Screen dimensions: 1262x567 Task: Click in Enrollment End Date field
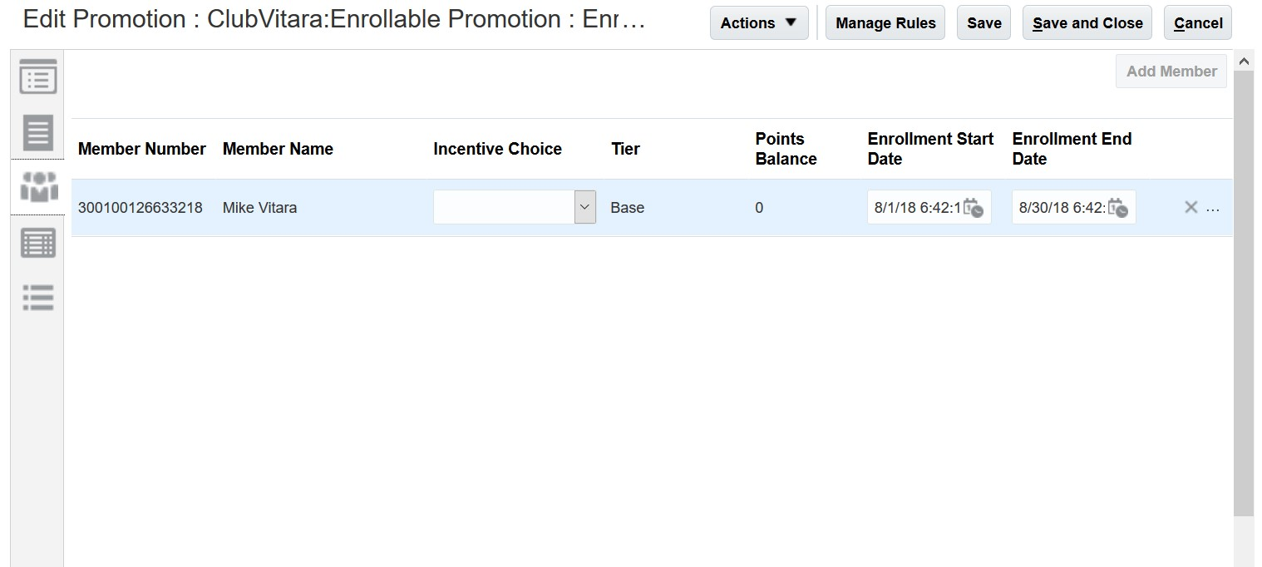click(1061, 208)
